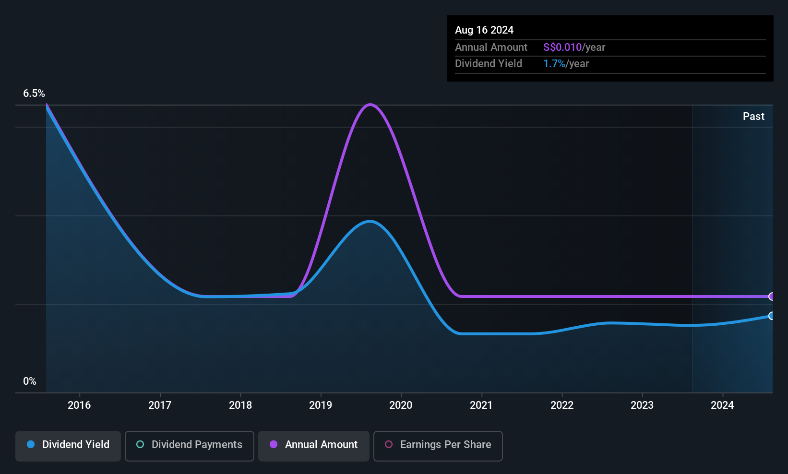
Task: Toggle the Annual Amount series
Action: [314, 446]
